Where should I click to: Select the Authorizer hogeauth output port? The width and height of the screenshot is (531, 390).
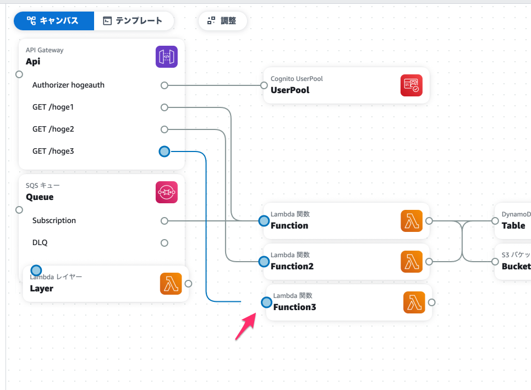tap(164, 85)
